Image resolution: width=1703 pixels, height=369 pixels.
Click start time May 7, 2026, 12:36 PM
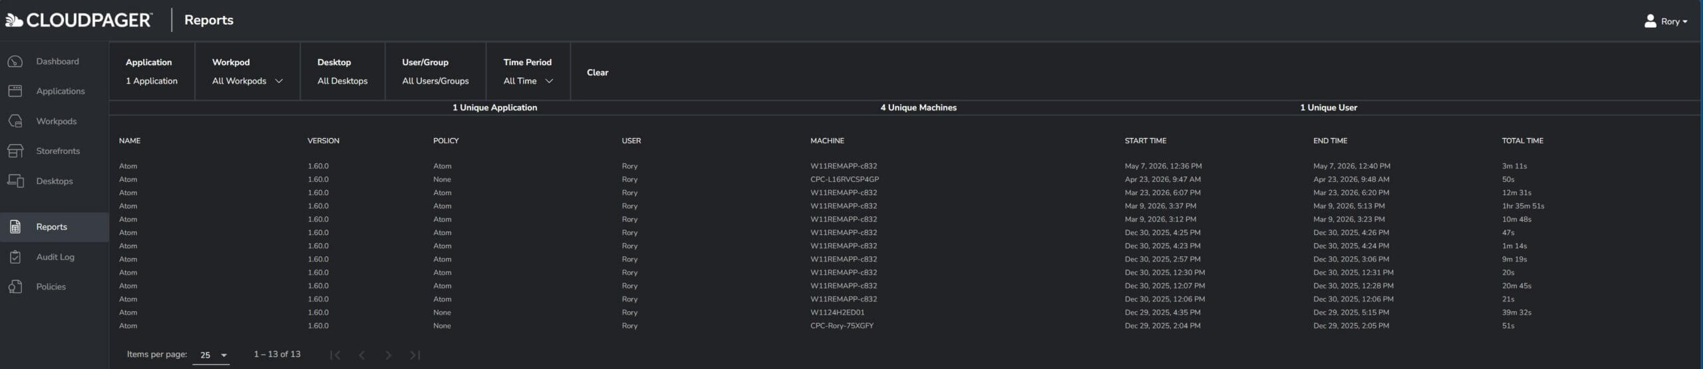(x=1163, y=166)
